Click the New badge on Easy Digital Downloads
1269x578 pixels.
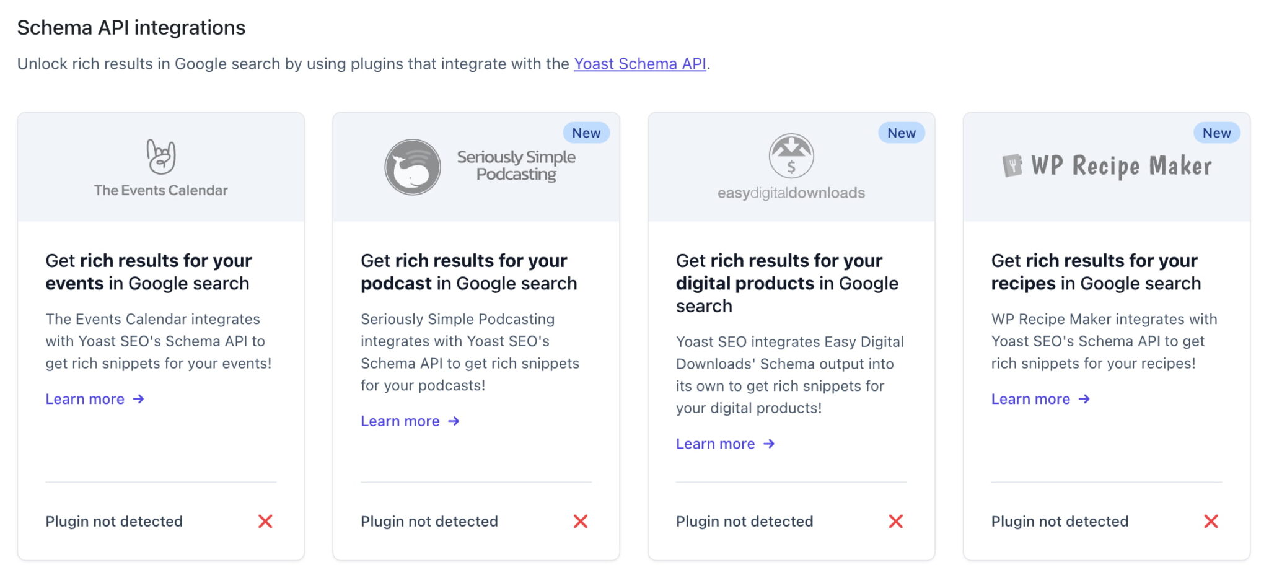pyautogui.click(x=900, y=132)
